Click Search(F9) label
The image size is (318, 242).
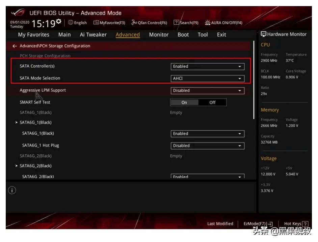(x=189, y=23)
